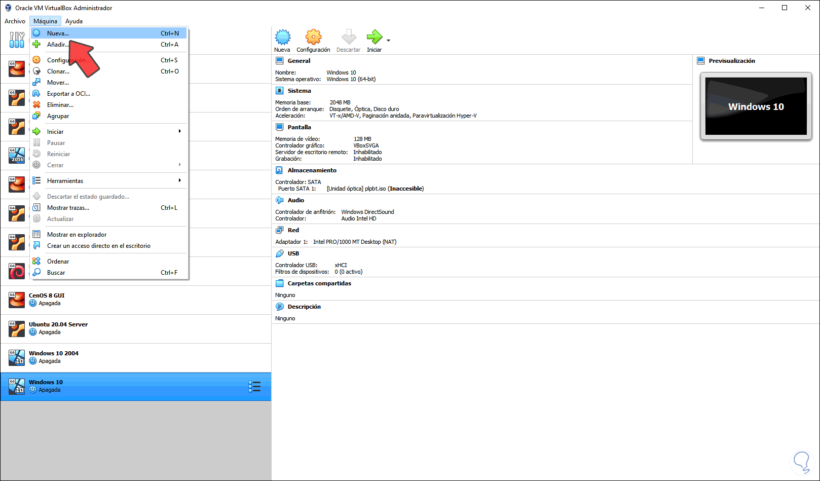Viewport: 820px width, 481px height.
Task: Select Configuración... in the Máquina menu
Action: [109, 60]
